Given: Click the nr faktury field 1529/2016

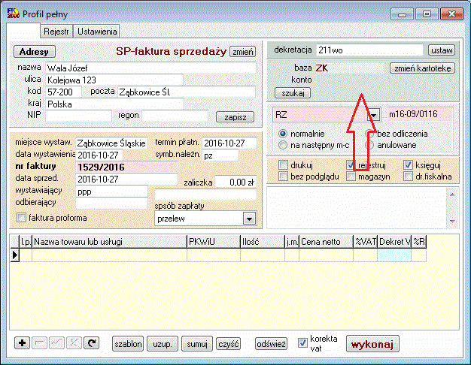Looking at the screenshot, I should (x=126, y=167).
